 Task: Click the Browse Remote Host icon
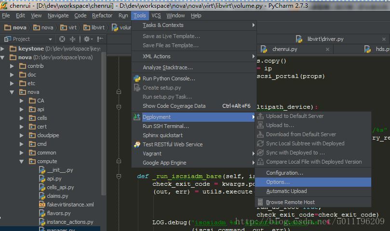[x=260, y=202]
